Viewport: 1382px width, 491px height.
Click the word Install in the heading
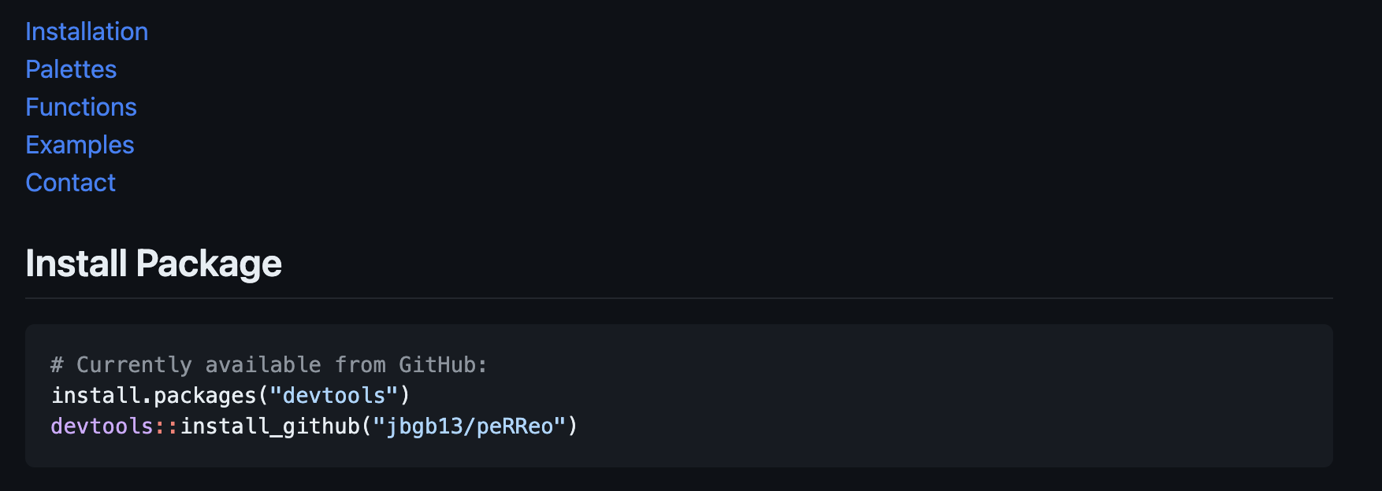(x=76, y=264)
